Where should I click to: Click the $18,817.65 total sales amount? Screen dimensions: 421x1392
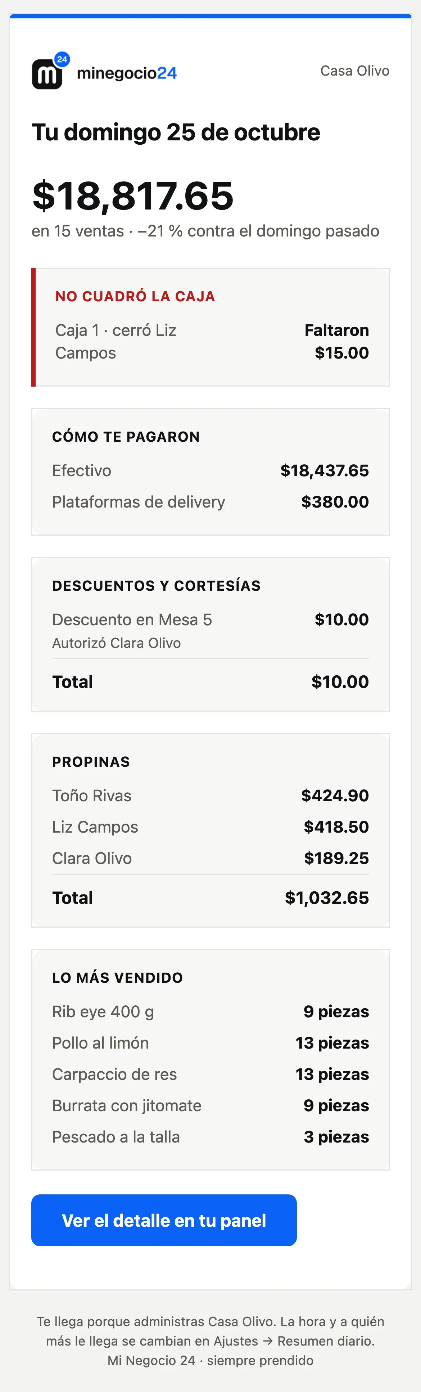(133, 195)
